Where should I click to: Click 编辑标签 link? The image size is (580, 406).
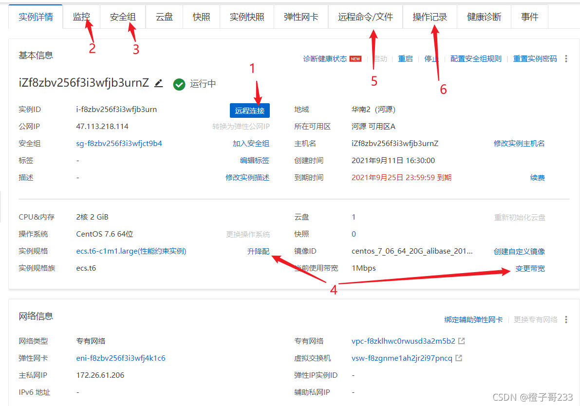[255, 161]
